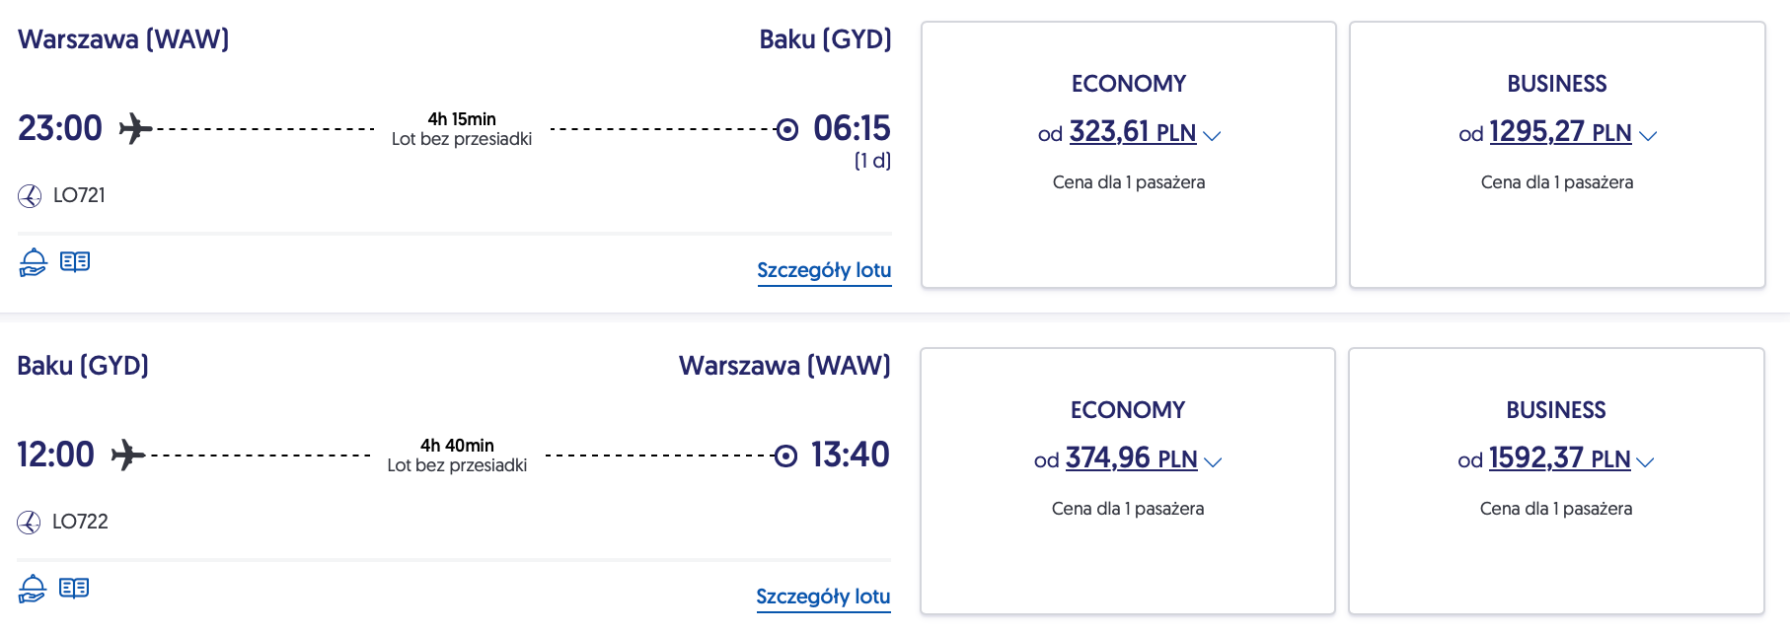The height and width of the screenshot is (632, 1790).
Task: Select the 1592,37 PLN Business price link
Action: tap(1559, 458)
